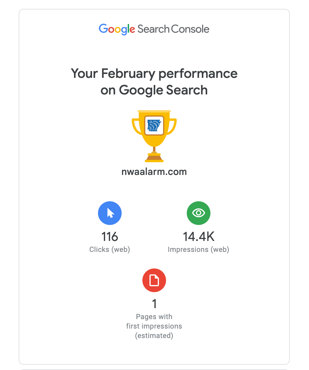Select the 14.4K impressions value

point(199,237)
